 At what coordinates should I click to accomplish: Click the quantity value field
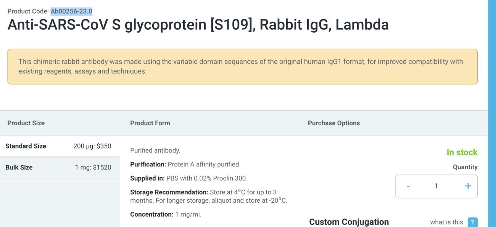pos(436,186)
